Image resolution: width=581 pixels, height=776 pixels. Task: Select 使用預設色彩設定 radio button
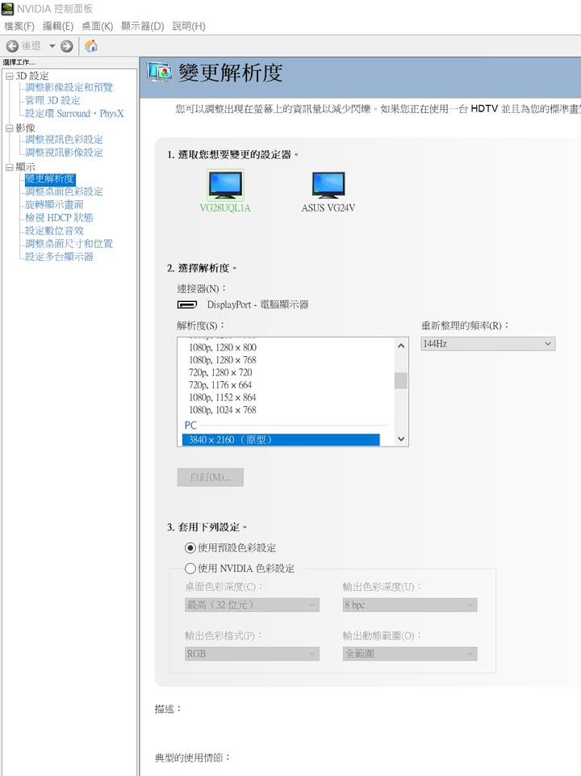(x=190, y=547)
